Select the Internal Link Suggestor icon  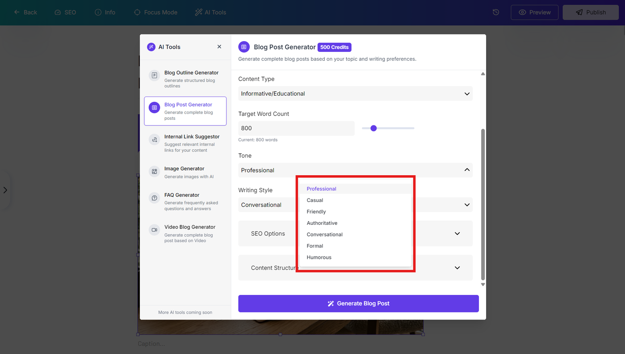point(154,139)
